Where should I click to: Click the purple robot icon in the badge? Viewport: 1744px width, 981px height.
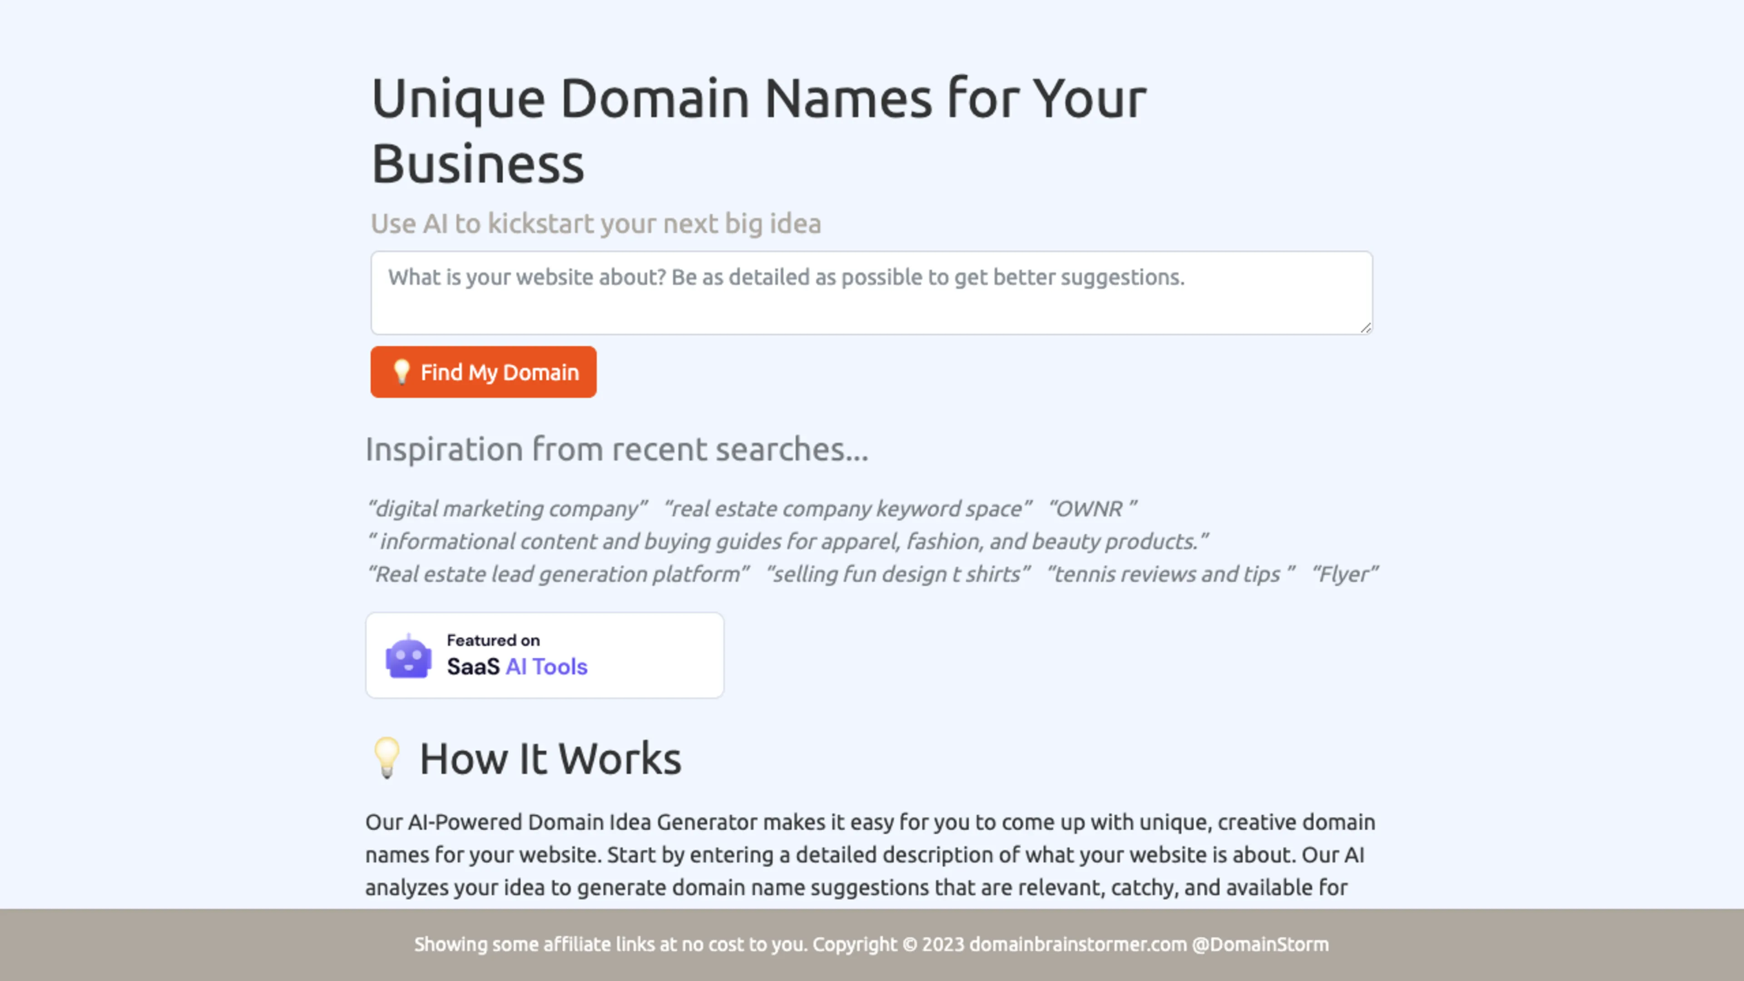408,655
